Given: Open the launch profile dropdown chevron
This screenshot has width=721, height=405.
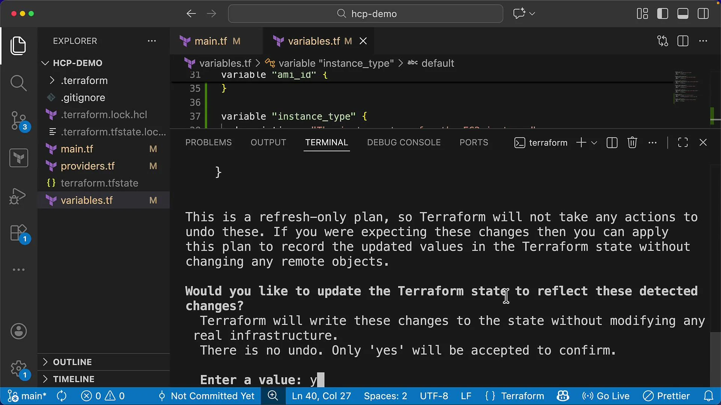Looking at the screenshot, I should [594, 142].
